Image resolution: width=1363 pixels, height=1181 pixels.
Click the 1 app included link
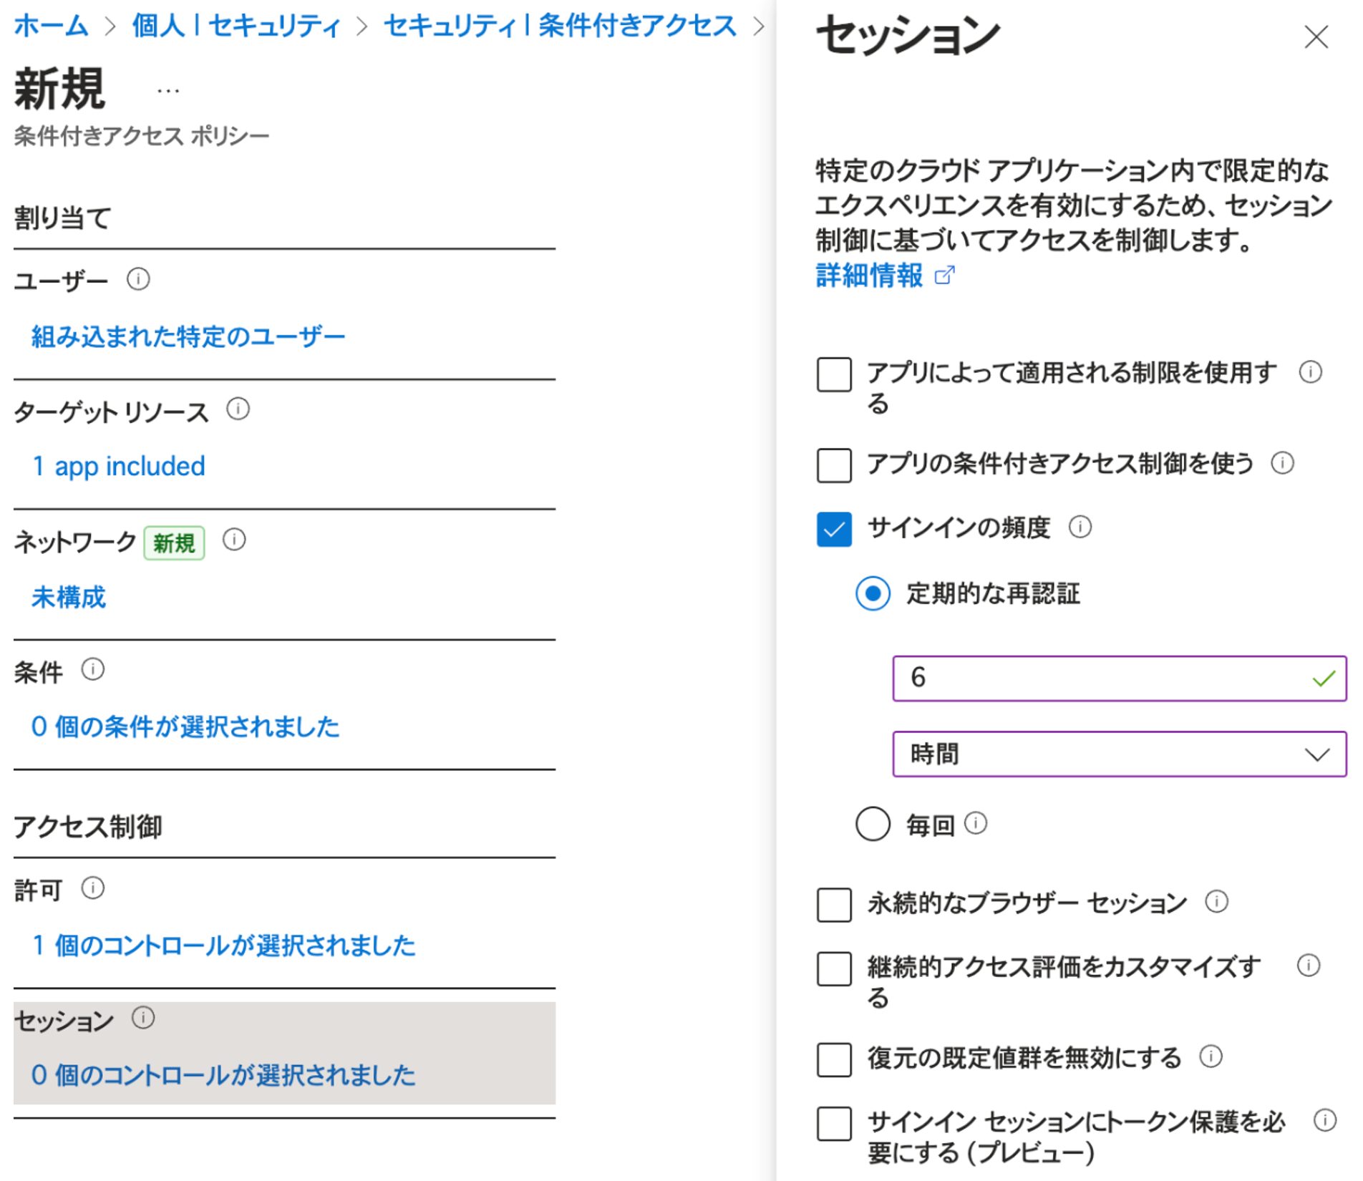click(x=119, y=466)
